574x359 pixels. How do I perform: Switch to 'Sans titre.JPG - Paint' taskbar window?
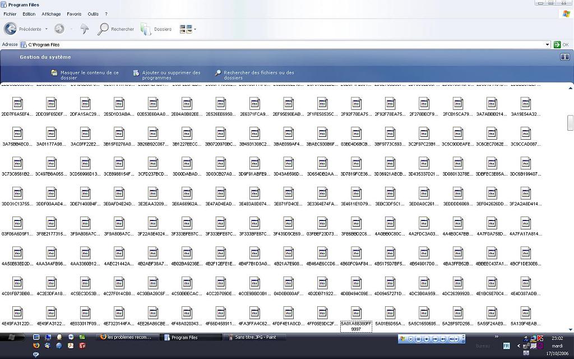pos(254,337)
